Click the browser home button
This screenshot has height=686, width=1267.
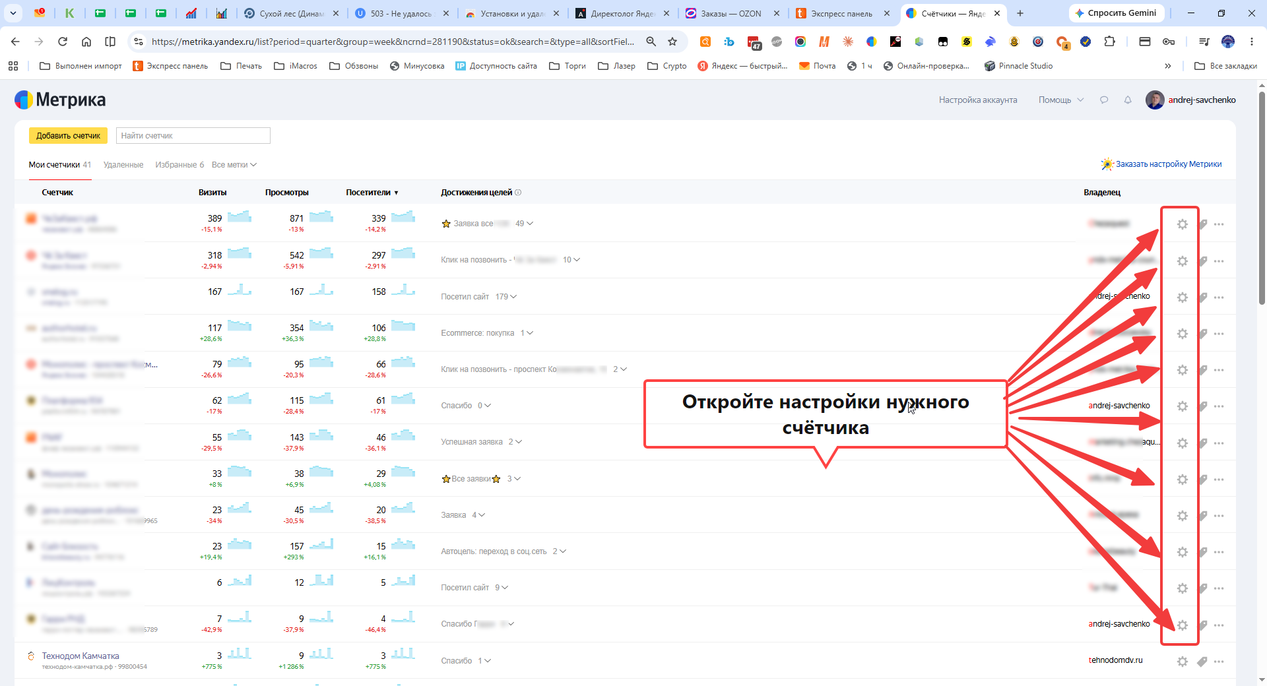click(x=86, y=42)
